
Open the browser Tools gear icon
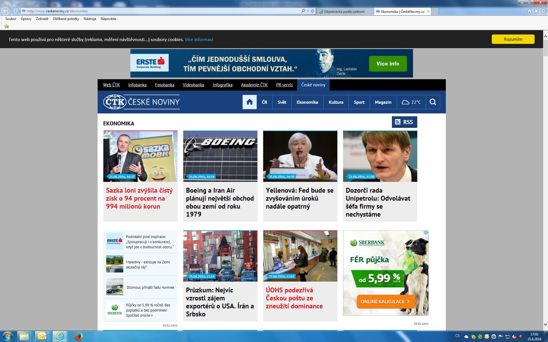click(x=543, y=11)
